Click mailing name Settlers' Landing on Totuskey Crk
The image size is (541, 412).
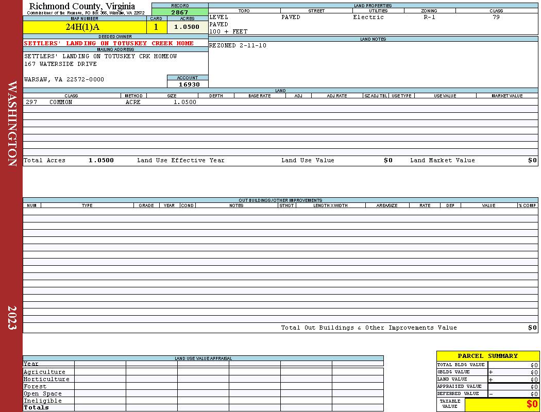click(x=100, y=56)
